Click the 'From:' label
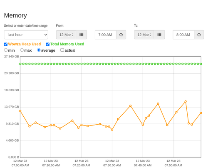The width and height of the screenshot is (208, 168). 60,26
